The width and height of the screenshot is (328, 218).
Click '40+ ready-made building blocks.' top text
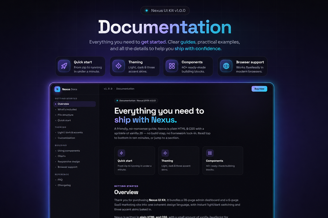coord(194,69)
